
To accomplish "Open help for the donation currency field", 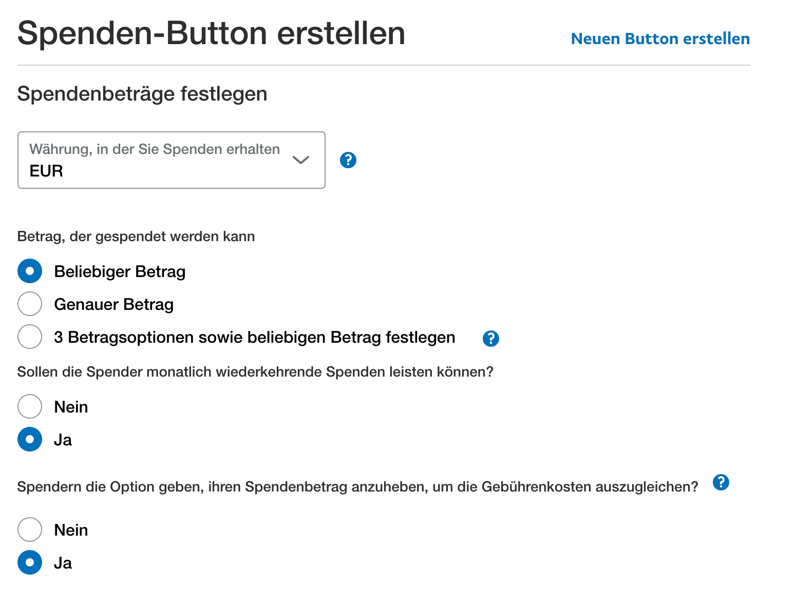I will (x=348, y=160).
